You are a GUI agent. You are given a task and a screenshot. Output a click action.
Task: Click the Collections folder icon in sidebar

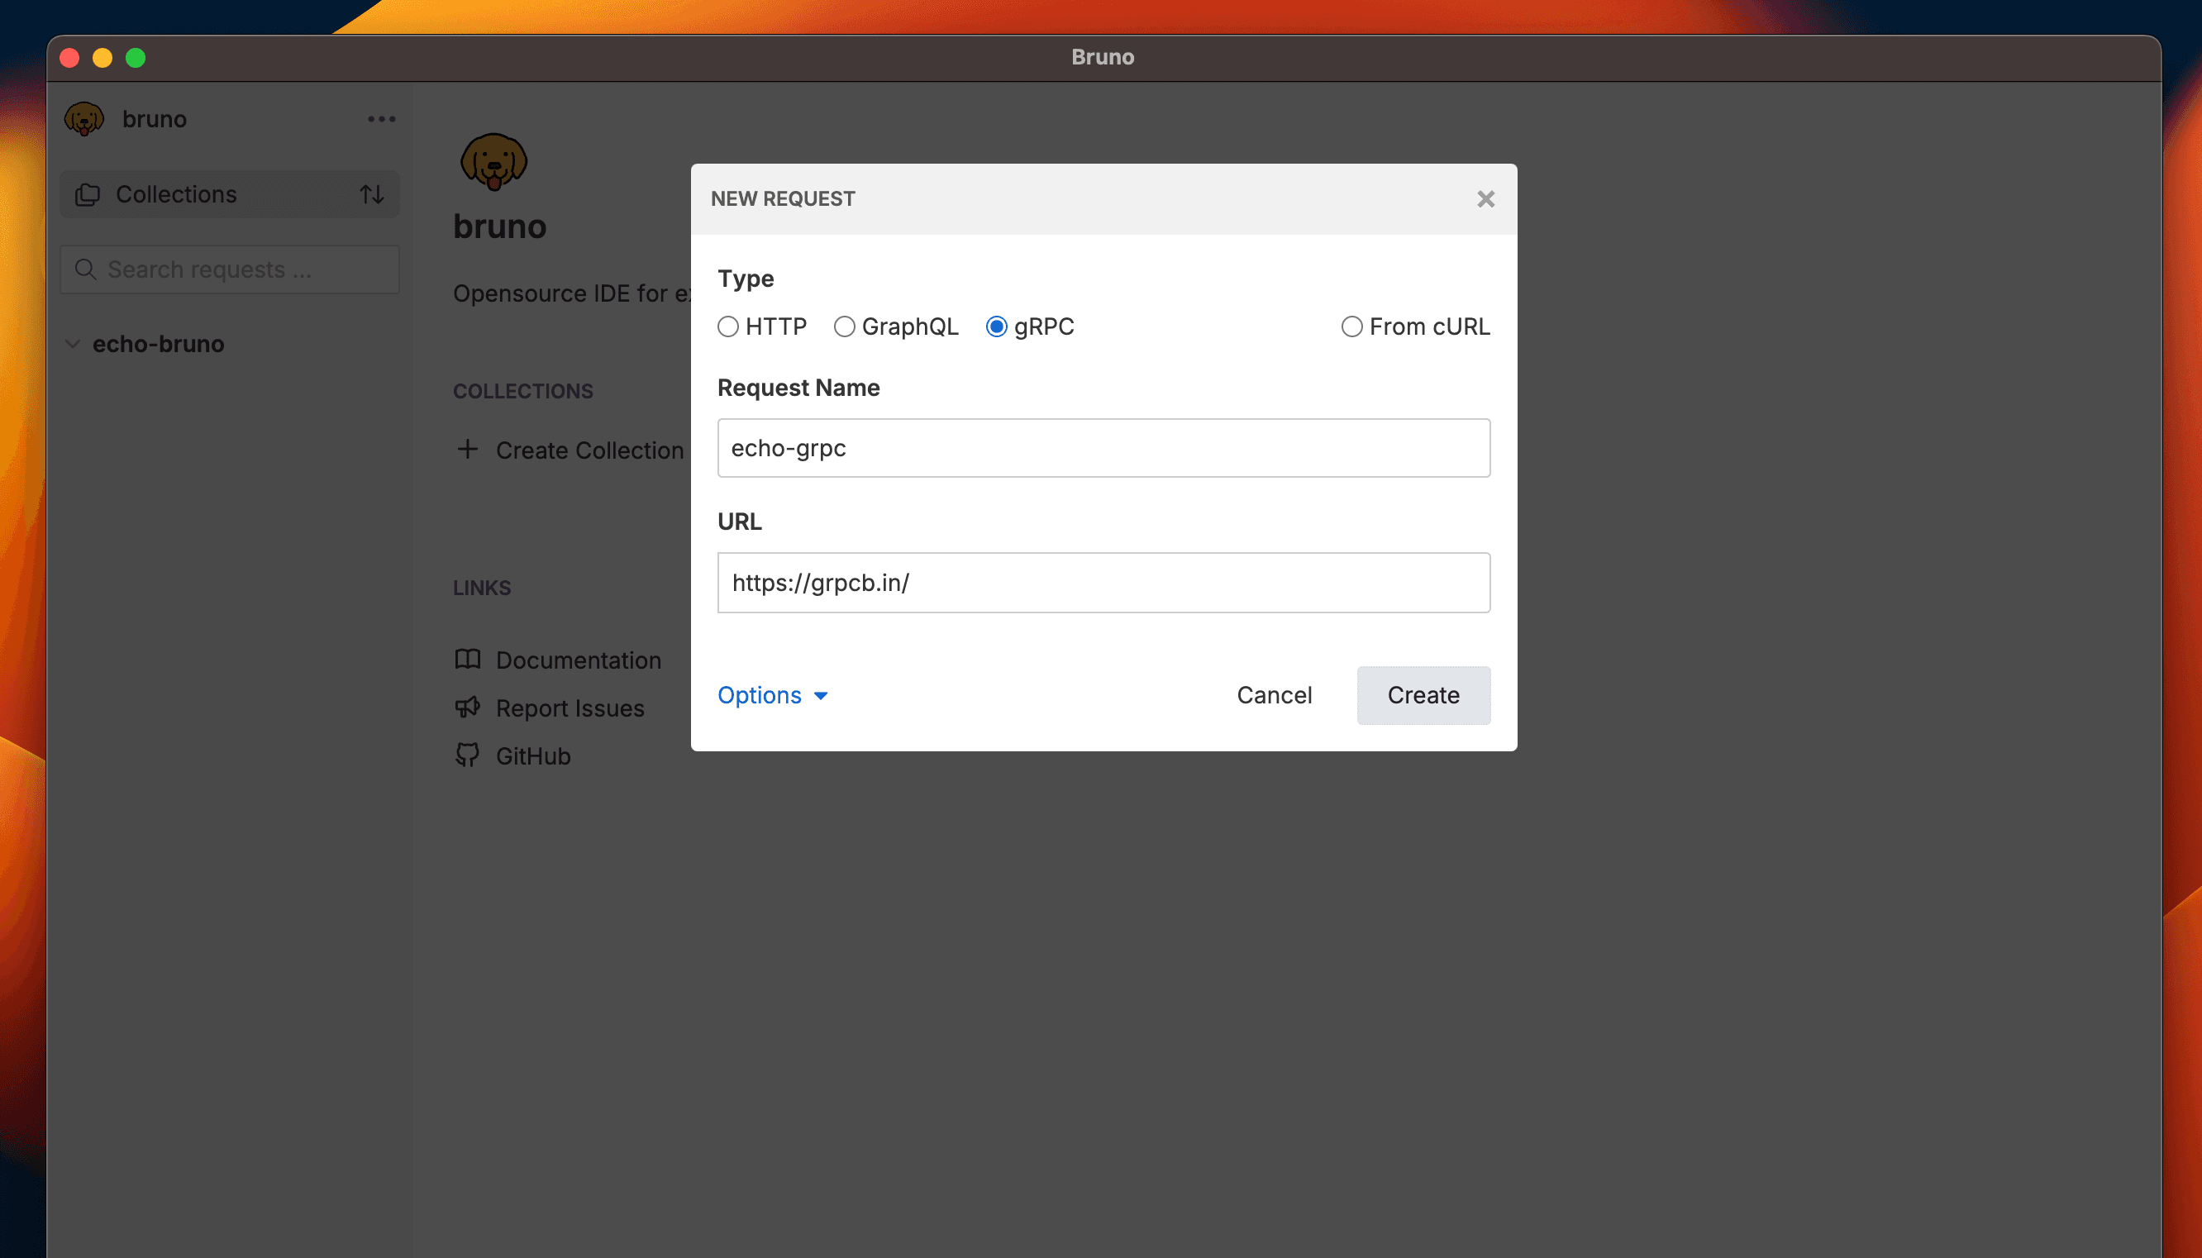click(x=89, y=193)
